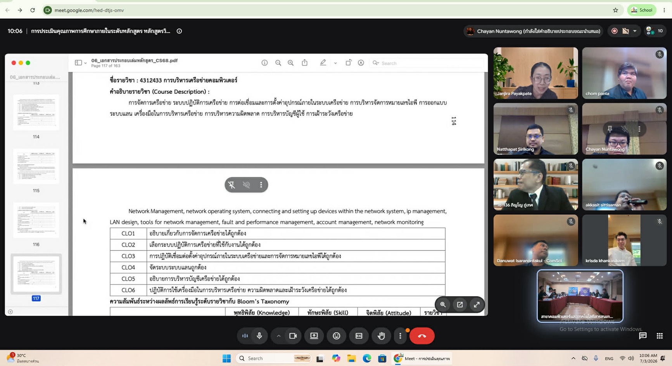Open meeting details info icon
This screenshot has width=672, height=366.
coord(179,31)
